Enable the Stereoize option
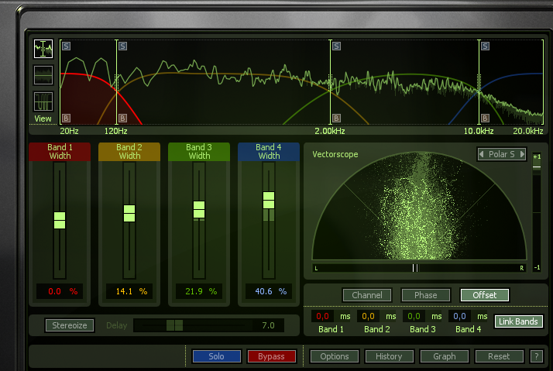Viewport: 553px width, 371px height. [69, 325]
